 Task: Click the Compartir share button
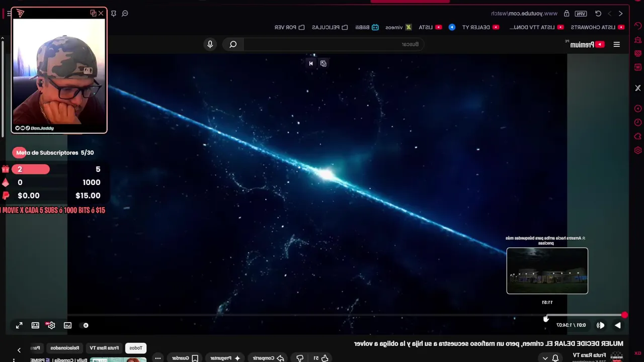tap(268, 358)
